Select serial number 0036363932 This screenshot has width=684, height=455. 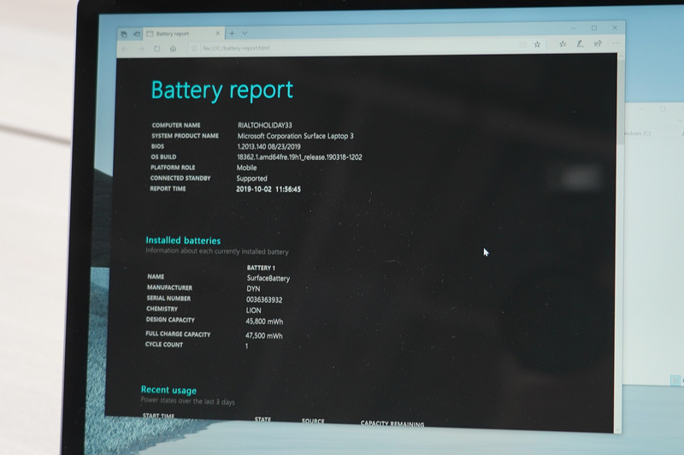point(264,299)
